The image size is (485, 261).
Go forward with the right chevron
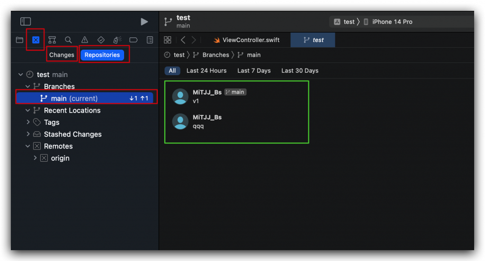[194, 40]
